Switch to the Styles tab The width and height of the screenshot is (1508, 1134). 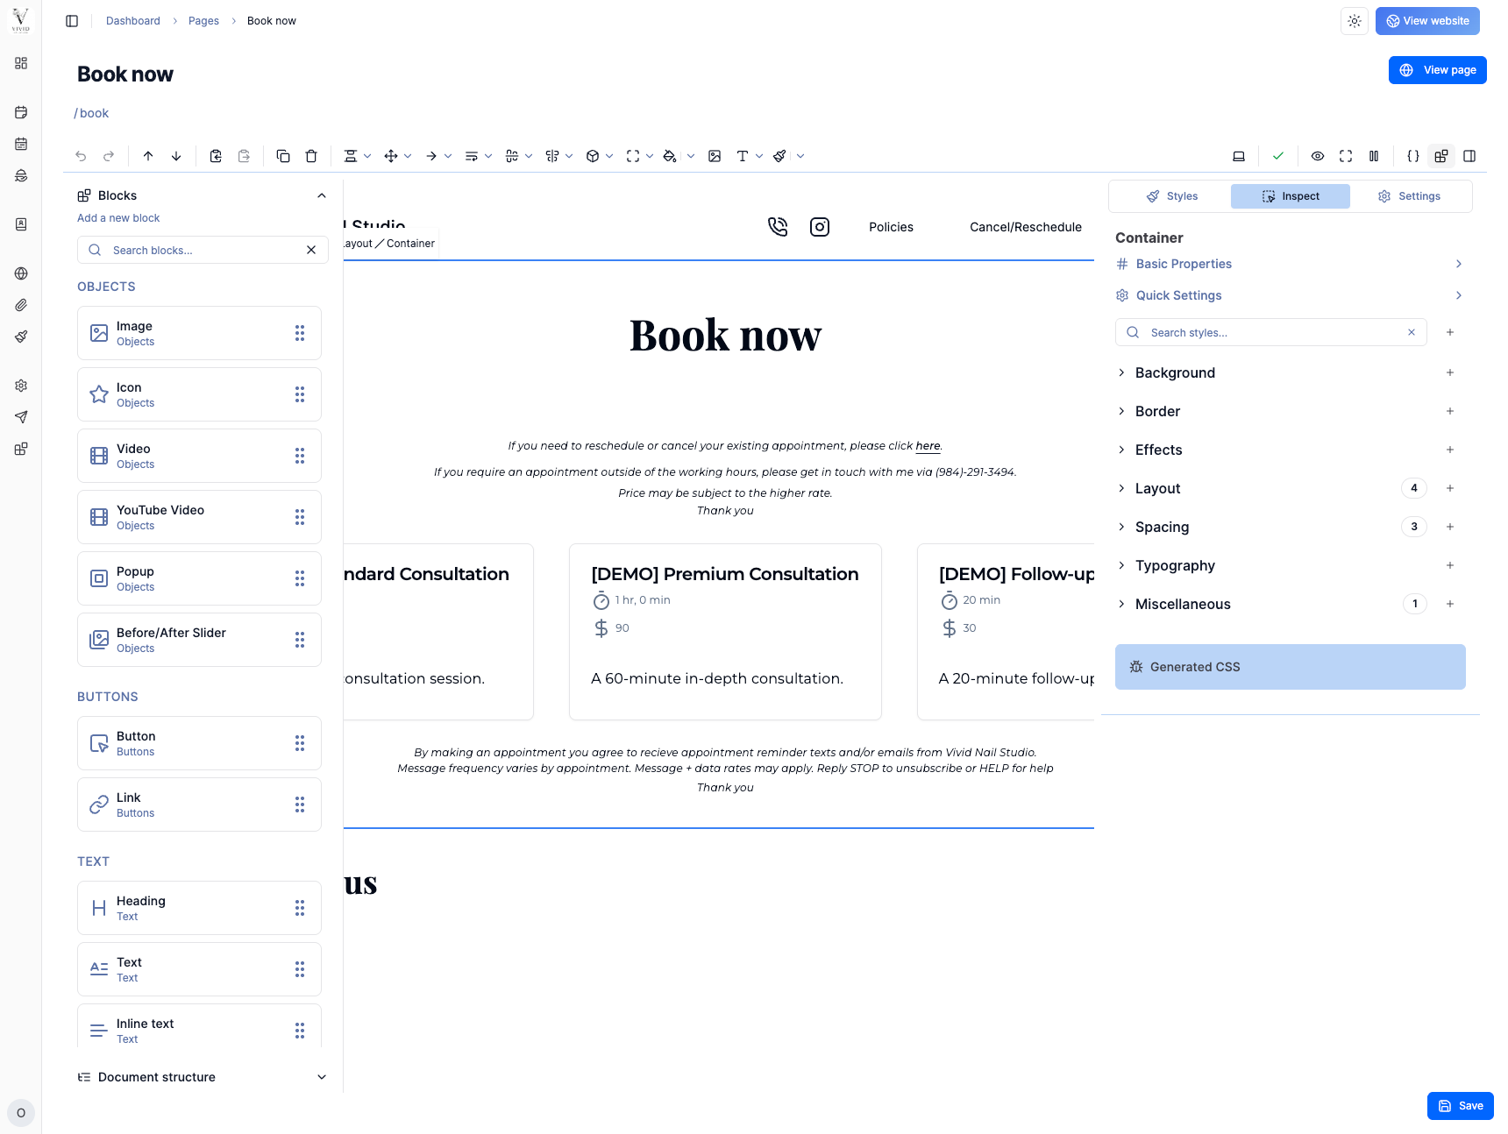1172,195
